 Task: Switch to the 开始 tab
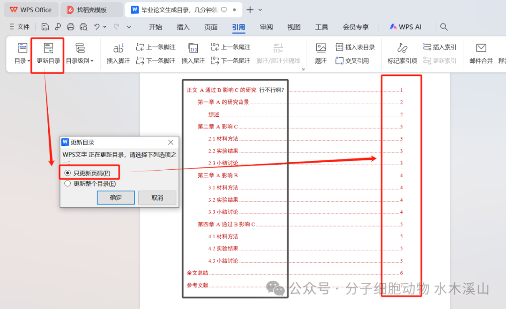point(155,27)
